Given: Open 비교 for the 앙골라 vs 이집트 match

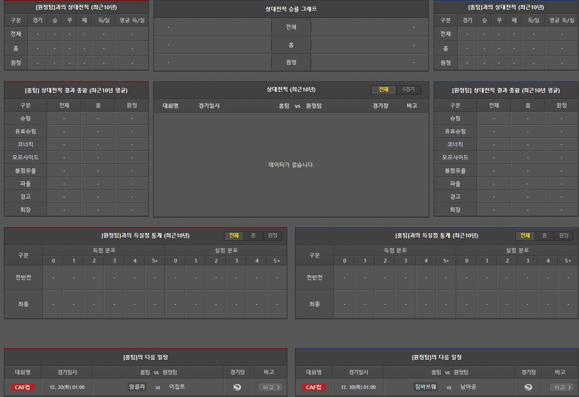Looking at the screenshot, I should (x=270, y=387).
